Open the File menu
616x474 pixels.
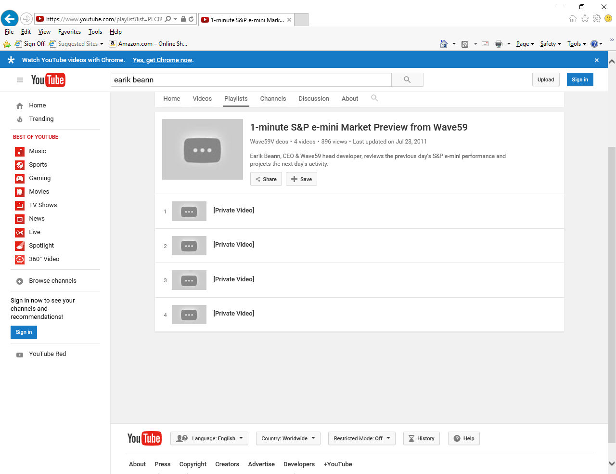coord(9,32)
